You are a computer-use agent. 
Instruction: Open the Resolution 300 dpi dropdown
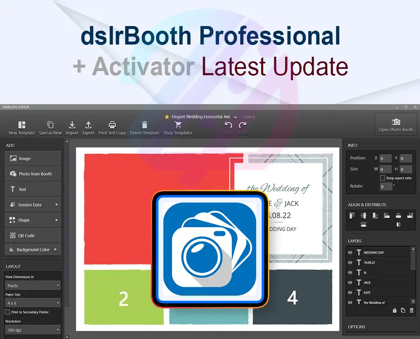33,330
